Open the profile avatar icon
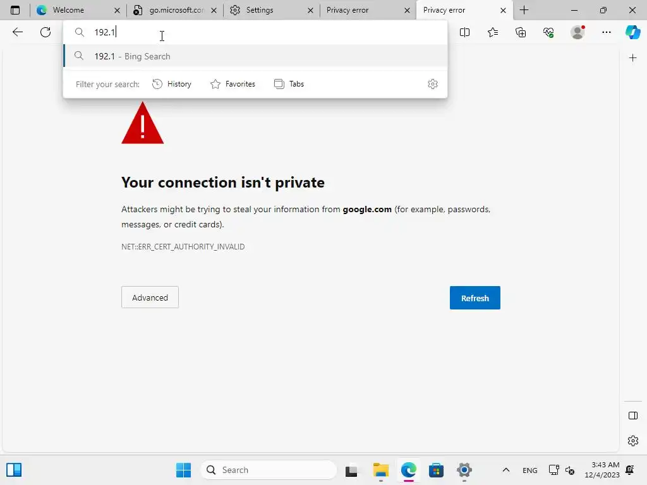647x485 pixels. pyautogui.click(x=577, y=32)
